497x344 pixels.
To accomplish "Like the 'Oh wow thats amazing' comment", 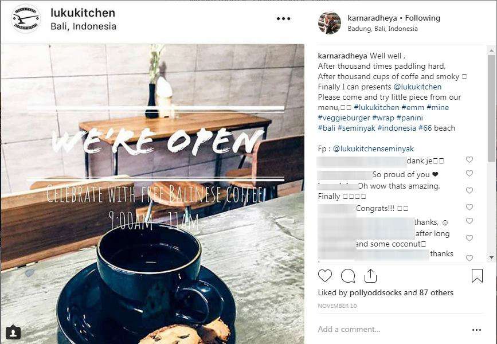I will coord(469,190).
